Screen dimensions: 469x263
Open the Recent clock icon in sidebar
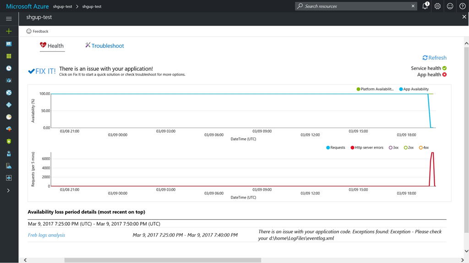click(x=9, y=68)
